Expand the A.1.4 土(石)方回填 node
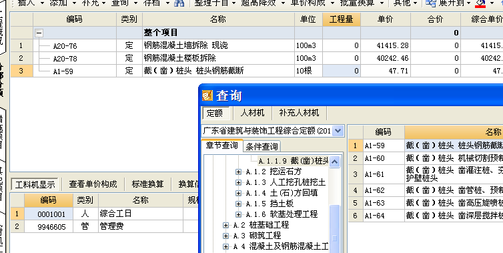Screen dimensions: 503x253 tap(238, 193)
